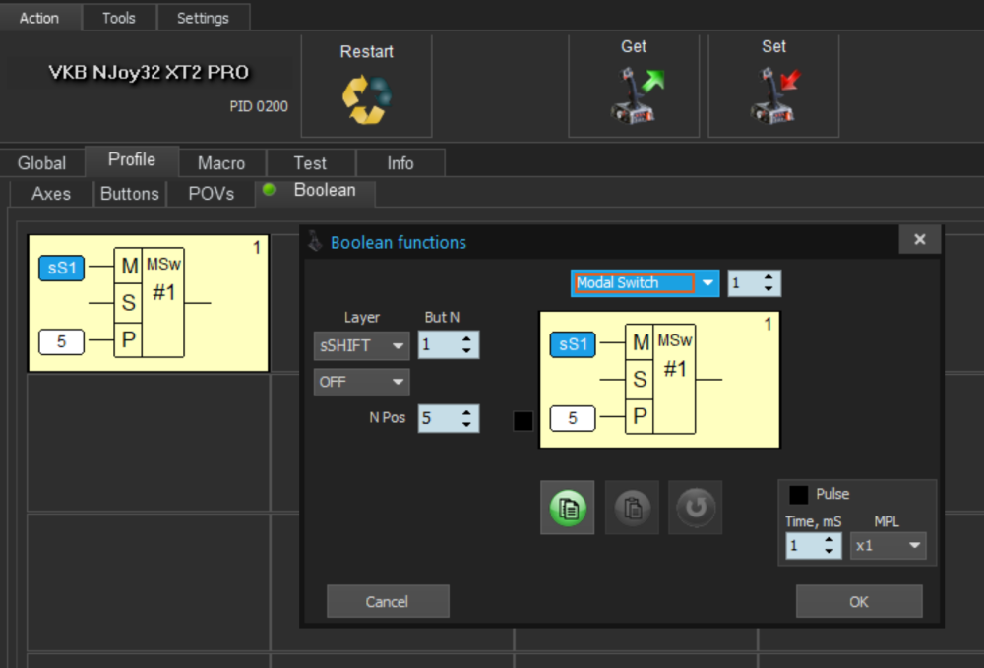The height and width of the screenshot is (668, 984).
Task: Click the grayed paste clipboard icon
Action: [x=631, y=508]
